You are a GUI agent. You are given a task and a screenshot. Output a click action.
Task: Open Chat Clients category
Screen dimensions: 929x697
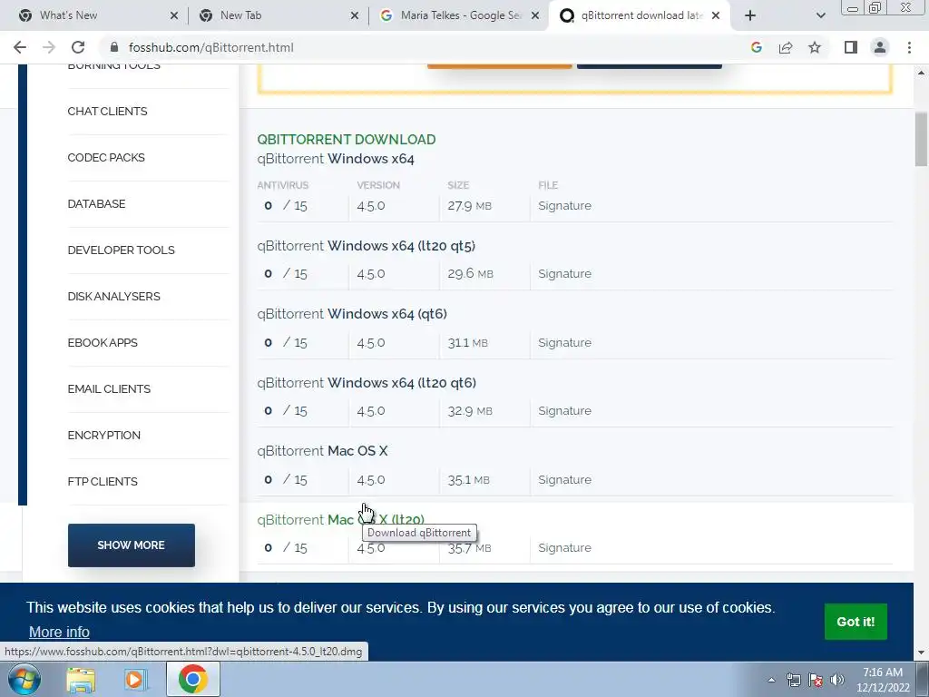click(x=107, y=112)
